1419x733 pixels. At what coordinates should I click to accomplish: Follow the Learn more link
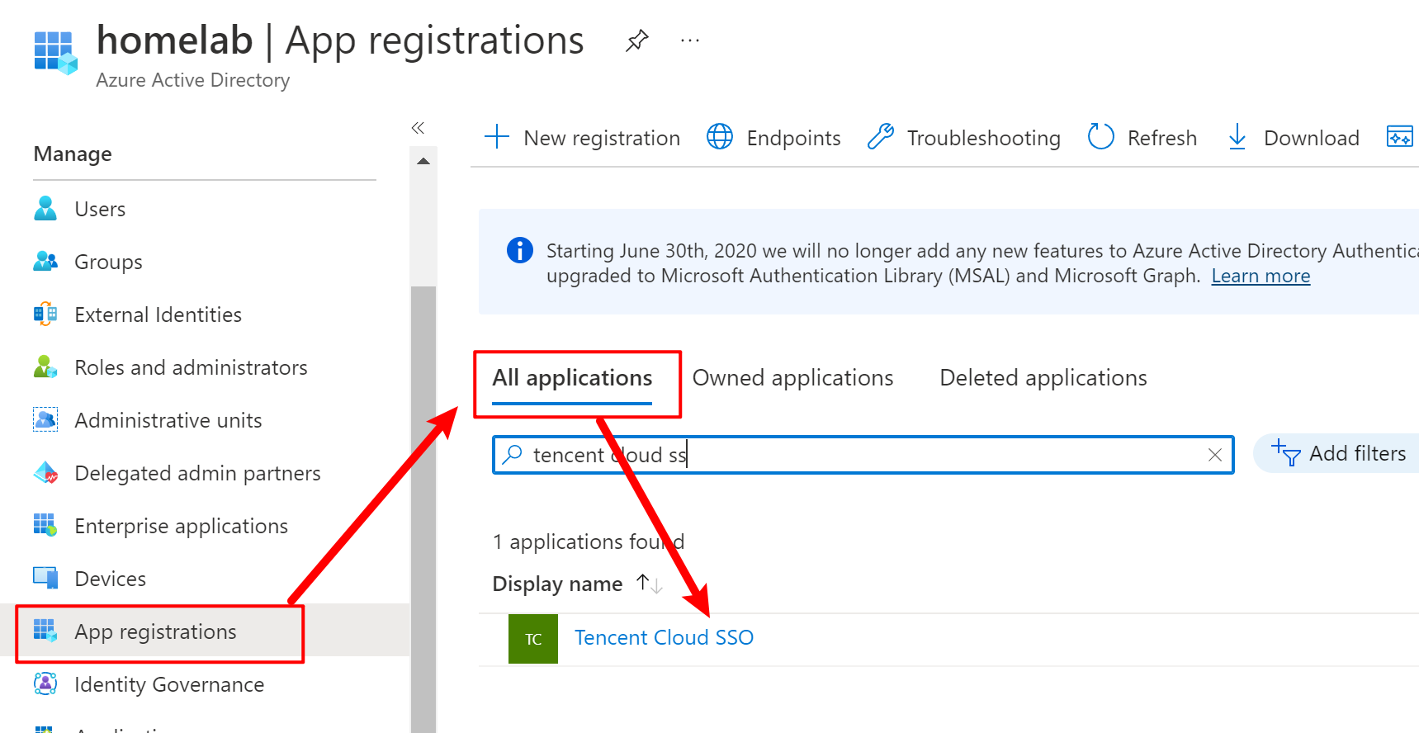pyautogui.click(x=1260, y=277)
